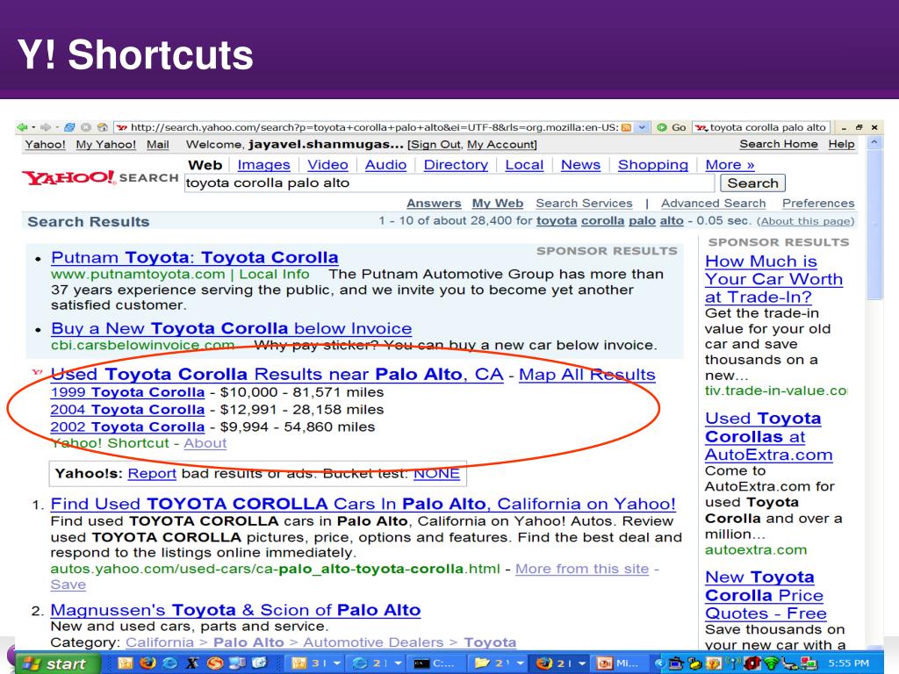Switch to the Audio search tab
The height and width of the screenshot is (674, 899).
pos(386,165)
